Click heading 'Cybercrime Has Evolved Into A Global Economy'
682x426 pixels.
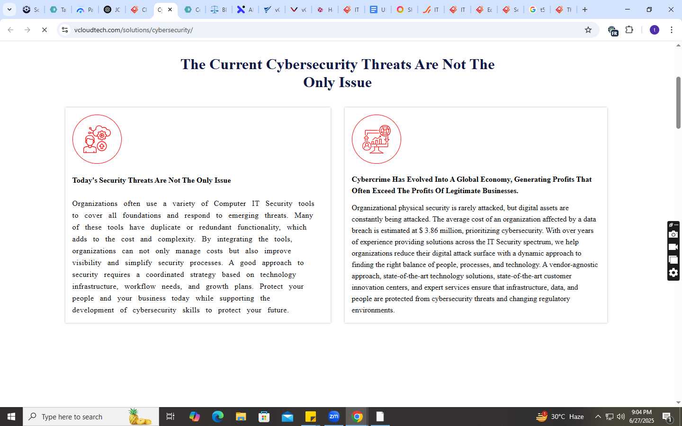click(x=431, y=179)
